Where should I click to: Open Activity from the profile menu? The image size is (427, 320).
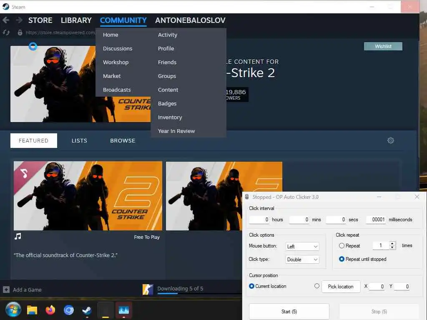[x=168, y=35]
